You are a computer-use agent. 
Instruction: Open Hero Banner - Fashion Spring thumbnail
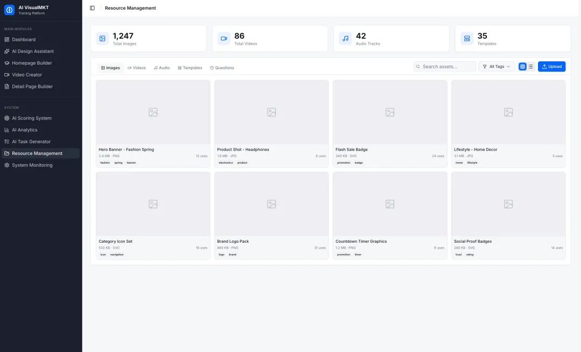pos(153,112)
